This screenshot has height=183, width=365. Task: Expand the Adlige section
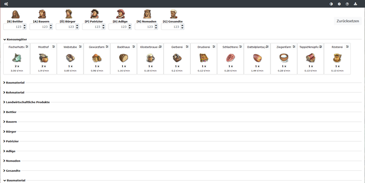tap(9, 151)
